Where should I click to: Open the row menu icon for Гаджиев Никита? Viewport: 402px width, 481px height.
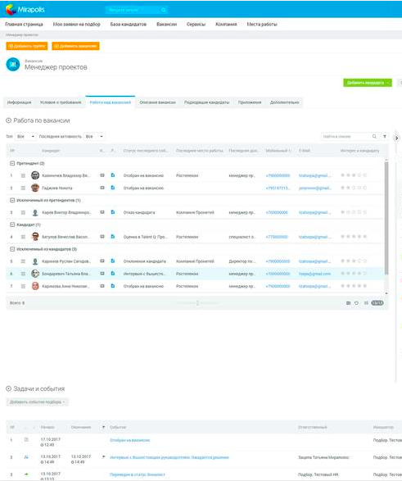coord(23,188)
